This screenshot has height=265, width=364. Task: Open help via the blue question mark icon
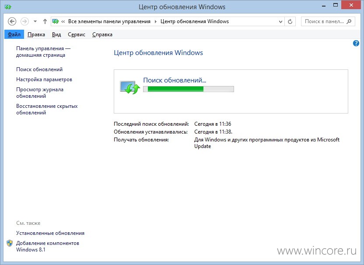[x=356, y=43]
